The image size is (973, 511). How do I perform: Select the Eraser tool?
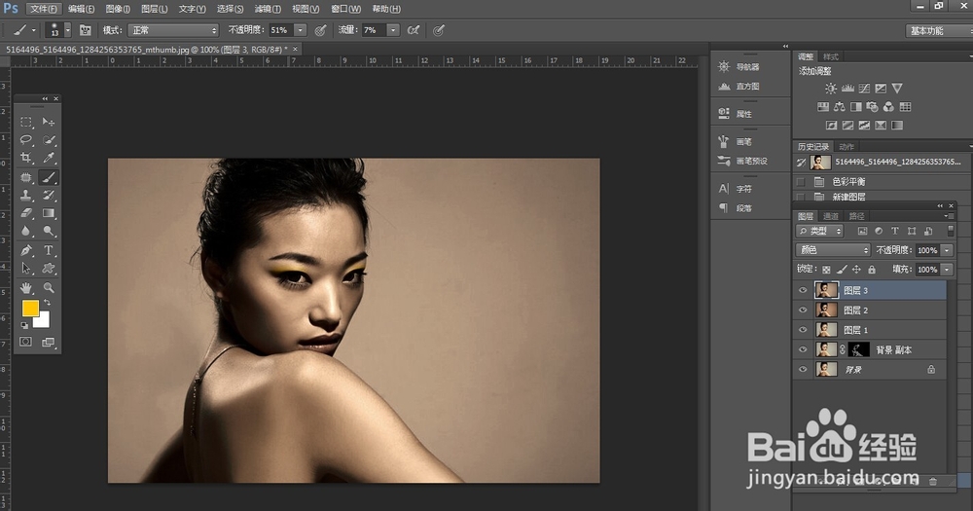pyautogui.click(x=27, y=213)
